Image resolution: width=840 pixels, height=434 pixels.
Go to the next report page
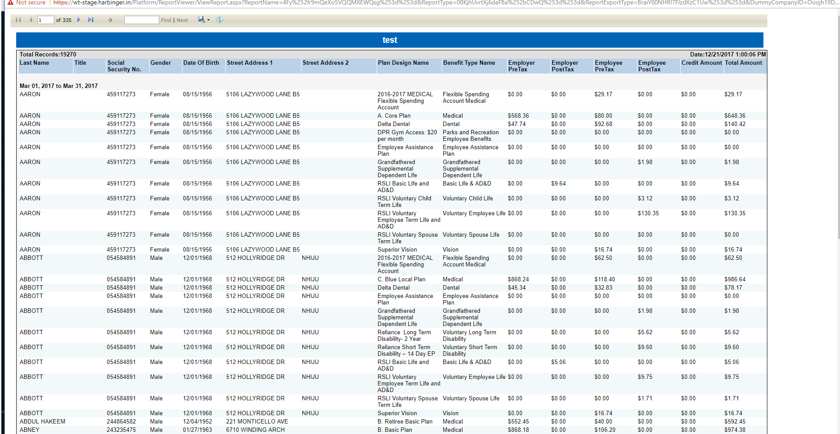pyautogui.click(x=79, y=20)
